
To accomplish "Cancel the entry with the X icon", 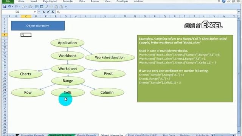I will click(44, 12).
